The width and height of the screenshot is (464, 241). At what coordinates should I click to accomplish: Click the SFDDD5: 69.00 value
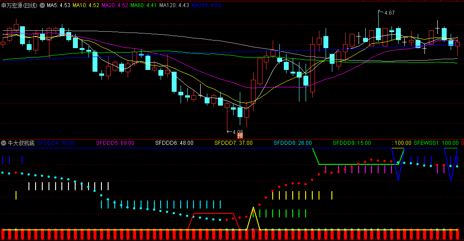[115, 143]
